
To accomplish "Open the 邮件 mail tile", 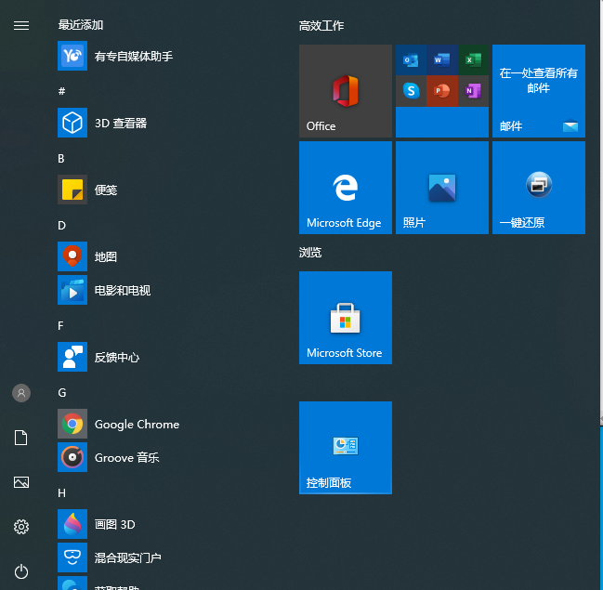I will [538, 91].
